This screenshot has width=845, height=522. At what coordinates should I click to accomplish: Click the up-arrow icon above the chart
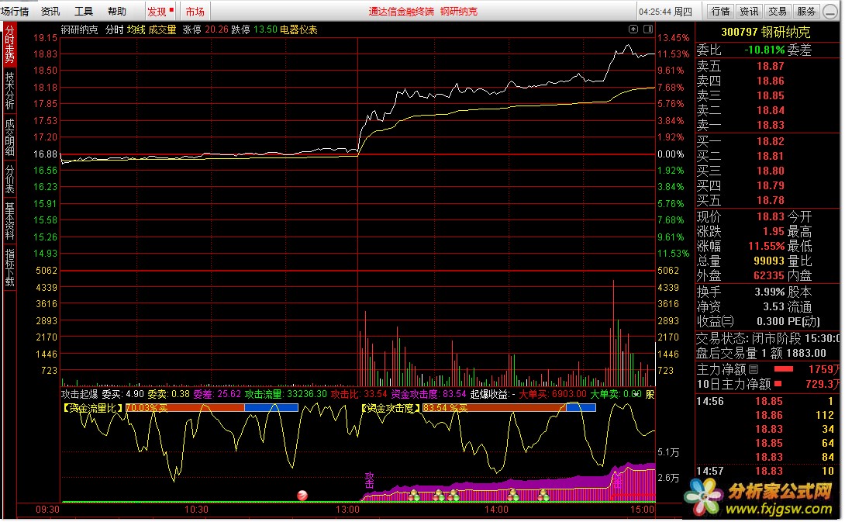click(x=633, y=29)
